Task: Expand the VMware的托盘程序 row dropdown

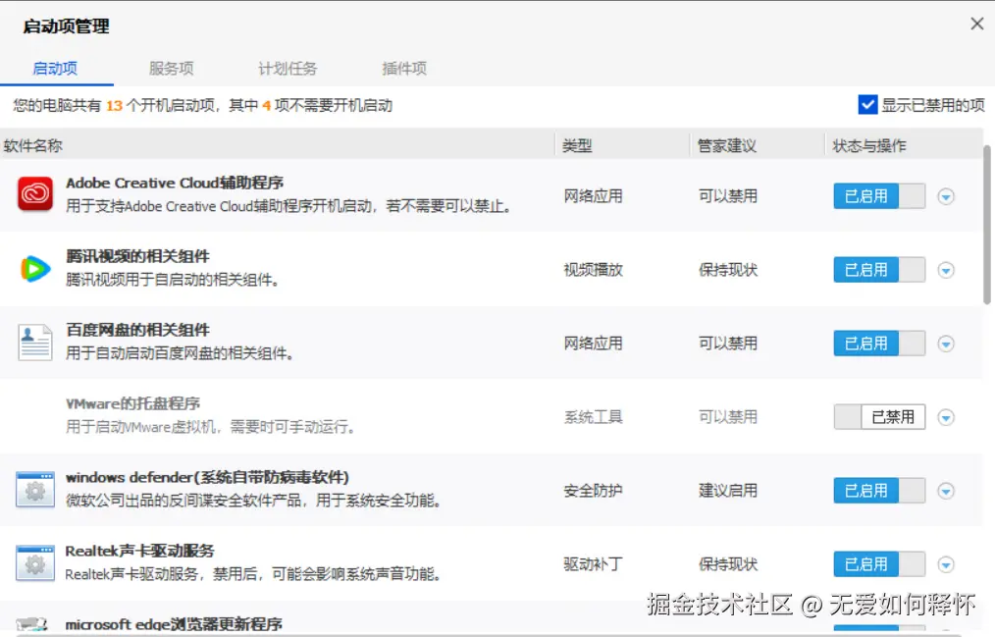Action: click(x=946, y=417)
